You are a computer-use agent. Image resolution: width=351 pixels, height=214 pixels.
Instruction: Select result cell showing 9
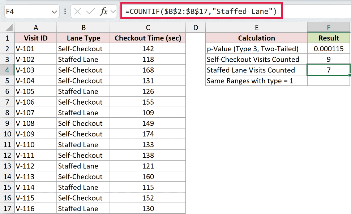click(x=329, y=60)
